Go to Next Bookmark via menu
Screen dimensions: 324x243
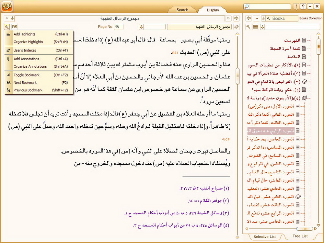tap(39, 83)
